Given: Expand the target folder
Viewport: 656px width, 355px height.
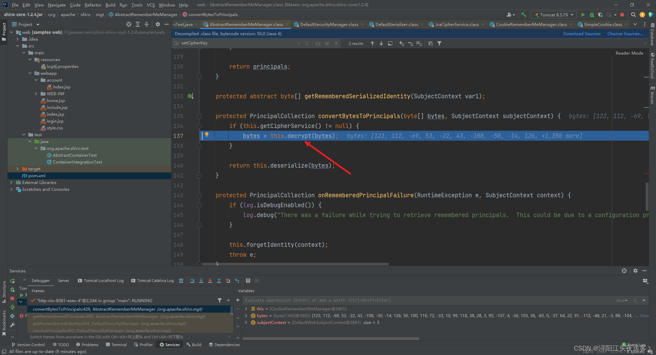Looking at the screenshot, I should click(18, 169).
